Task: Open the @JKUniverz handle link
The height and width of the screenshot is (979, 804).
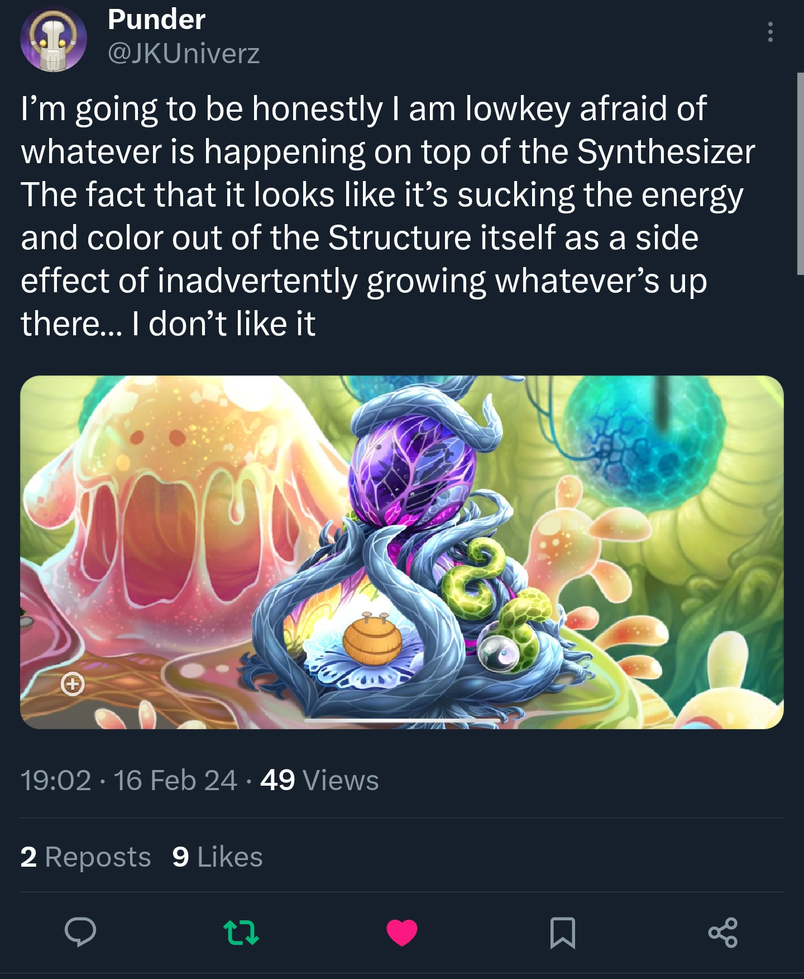Action: pos(183,54)
